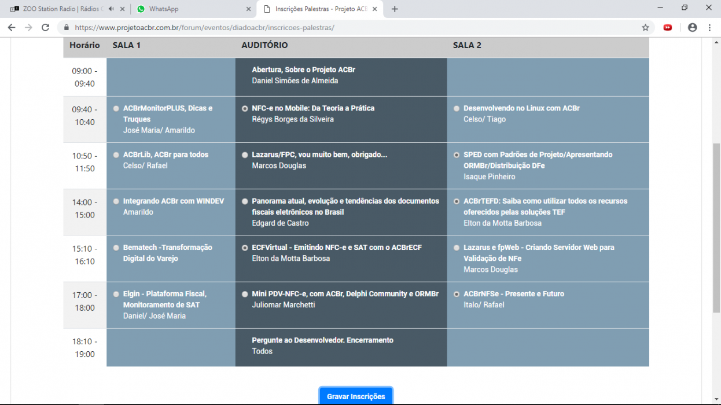
Task: View site info via the padlock icon
Action: (67, 27)
